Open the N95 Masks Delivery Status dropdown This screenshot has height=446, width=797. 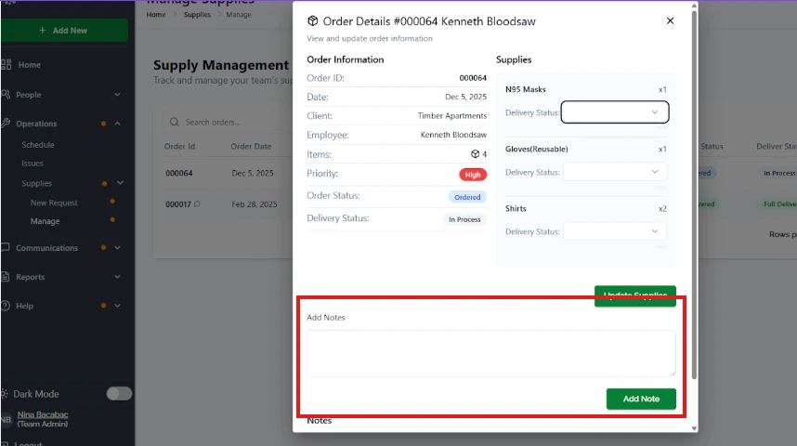pyautogui.click(x=615, y=112)
